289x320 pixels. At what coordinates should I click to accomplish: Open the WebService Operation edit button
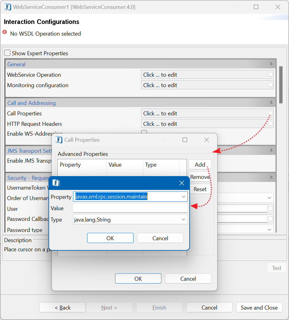coord(270,75)
